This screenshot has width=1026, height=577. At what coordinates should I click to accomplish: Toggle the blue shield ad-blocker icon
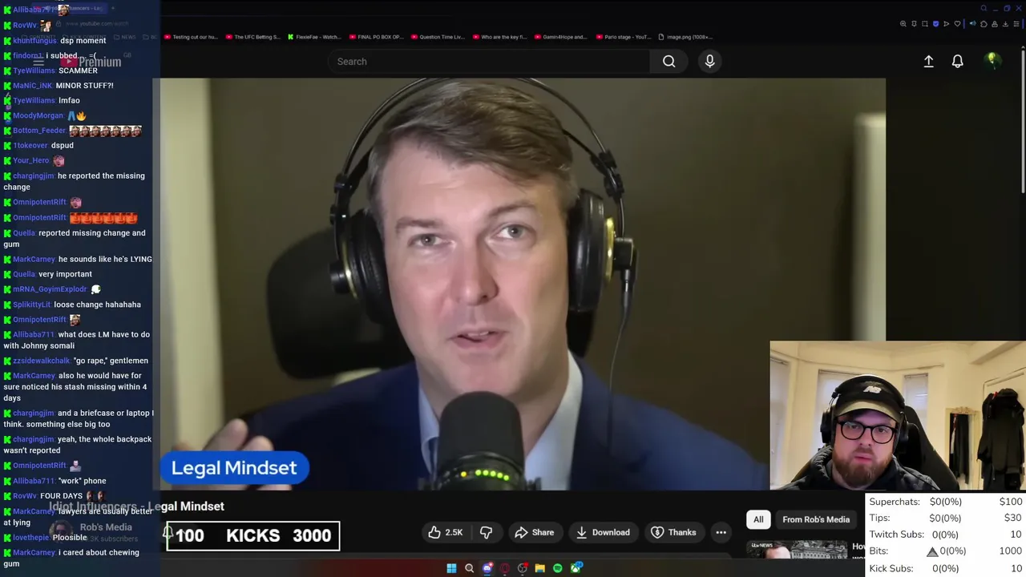pyautogui.click(x=935, y=24)
